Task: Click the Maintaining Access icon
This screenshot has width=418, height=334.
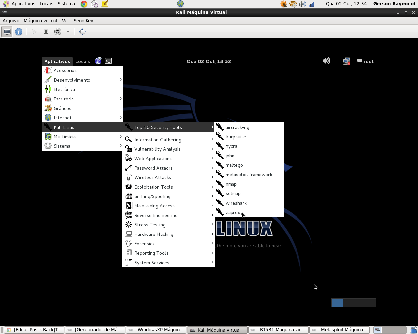Action: click(129, 206)
